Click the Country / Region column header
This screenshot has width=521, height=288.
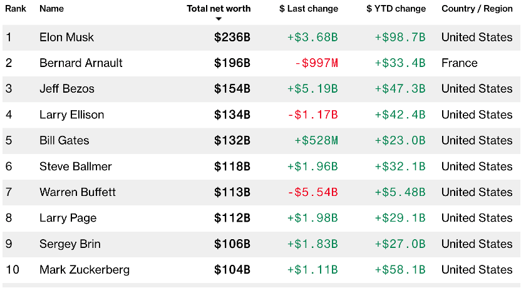tap(477, 9)
